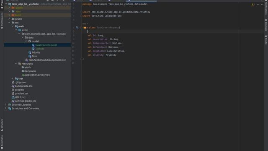This screenshot has width=268, height=151.
Task: Click the warning indicator showing 1 problem
Action: coord(253,5)
